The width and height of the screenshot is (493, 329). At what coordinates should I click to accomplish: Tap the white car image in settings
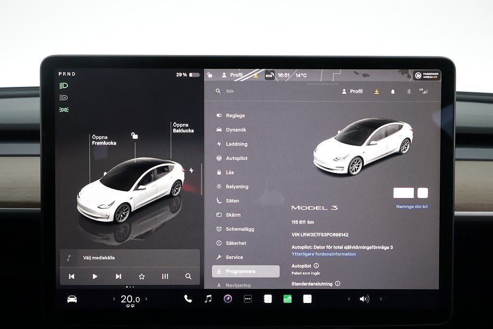click(x=363, y=146)
